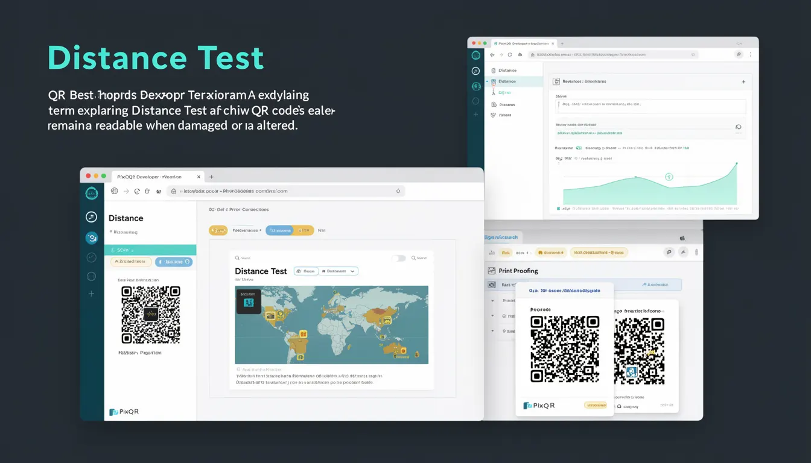The image size is (811, 463).
Task: Reload the page in the chart window
Action: pos(510,54)
